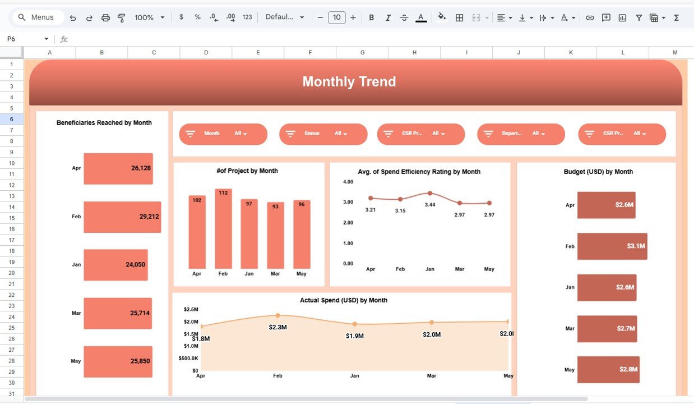
Task: Click the Menus search box
Action: point(36,17)
